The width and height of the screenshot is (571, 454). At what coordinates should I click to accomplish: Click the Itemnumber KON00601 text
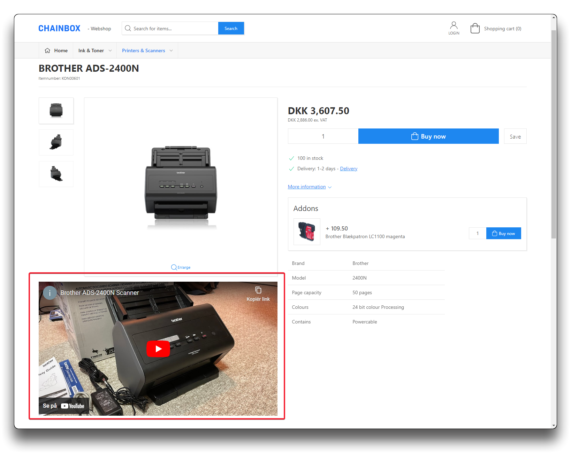pyautogui.click(x=59, y=78)
